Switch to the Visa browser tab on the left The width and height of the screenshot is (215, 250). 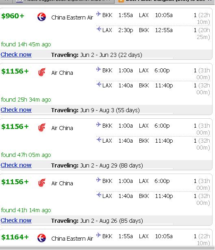pos(63,1)
